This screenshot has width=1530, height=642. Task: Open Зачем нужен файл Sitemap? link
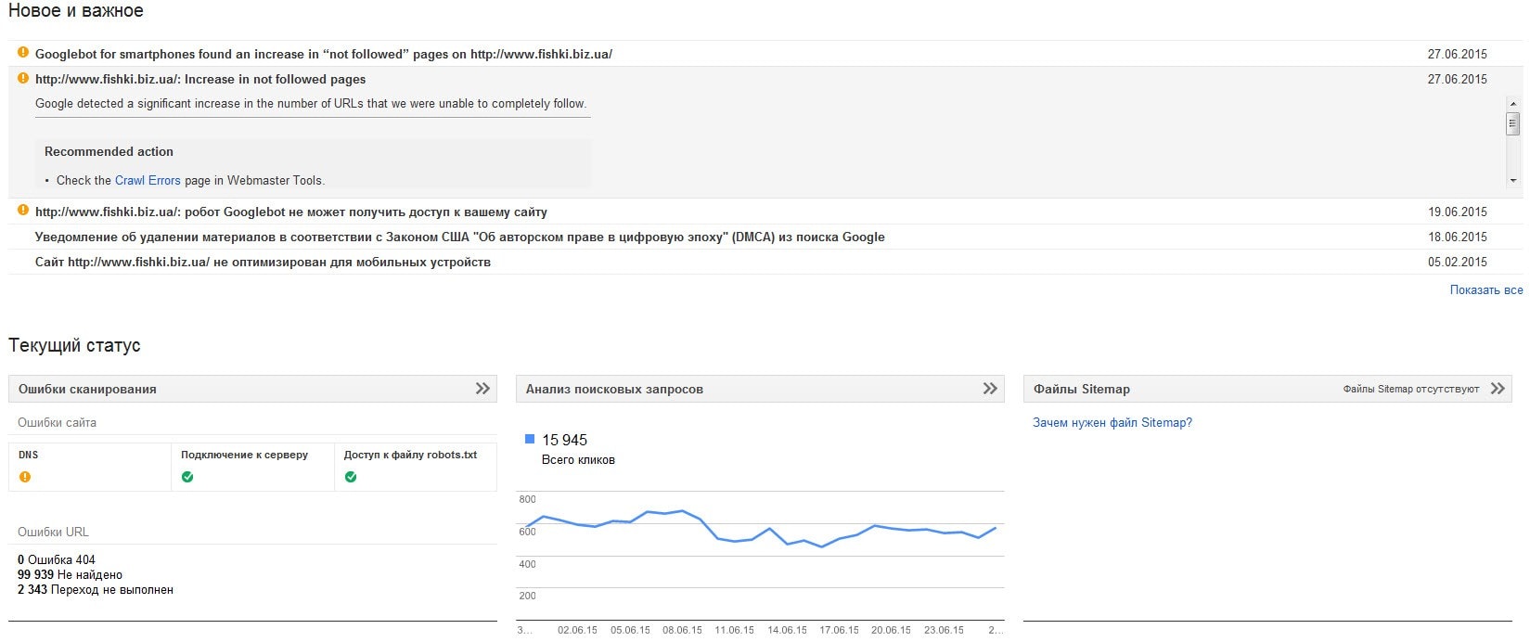tap(1112, 422)
